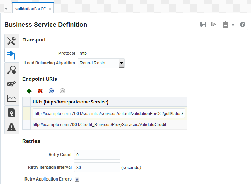The height and width of the screenshot is (184, 251).
Task: Open the help question mark icon
Action: [x=243, y=24]
